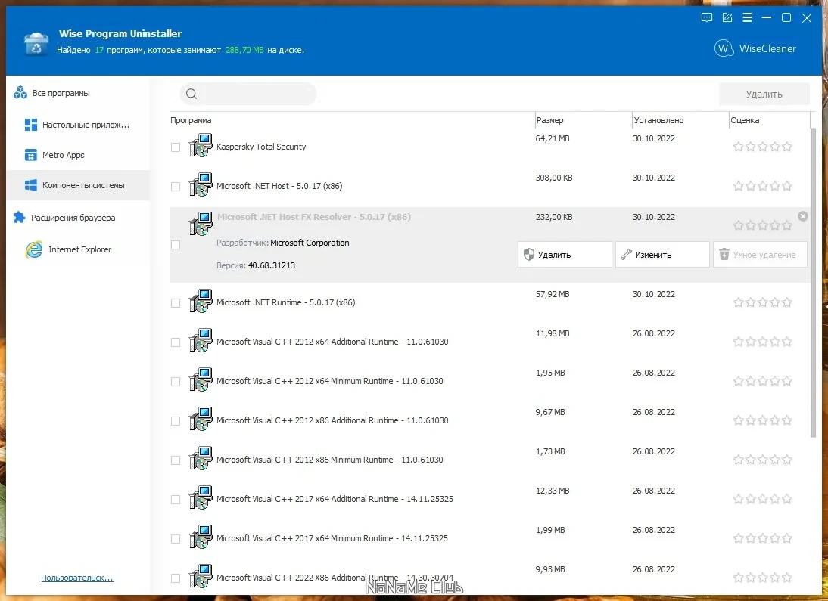
Task: Click the Умное удаление button
Action: coord(760,254)
